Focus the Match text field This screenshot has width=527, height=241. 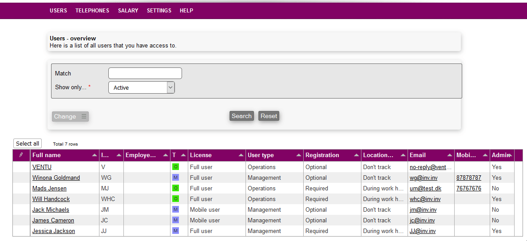(145, 73)
